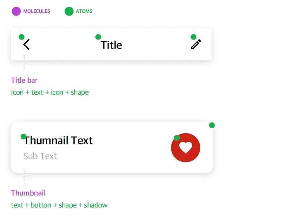Select the purple Molecules legend circle

tap(16, 11)
